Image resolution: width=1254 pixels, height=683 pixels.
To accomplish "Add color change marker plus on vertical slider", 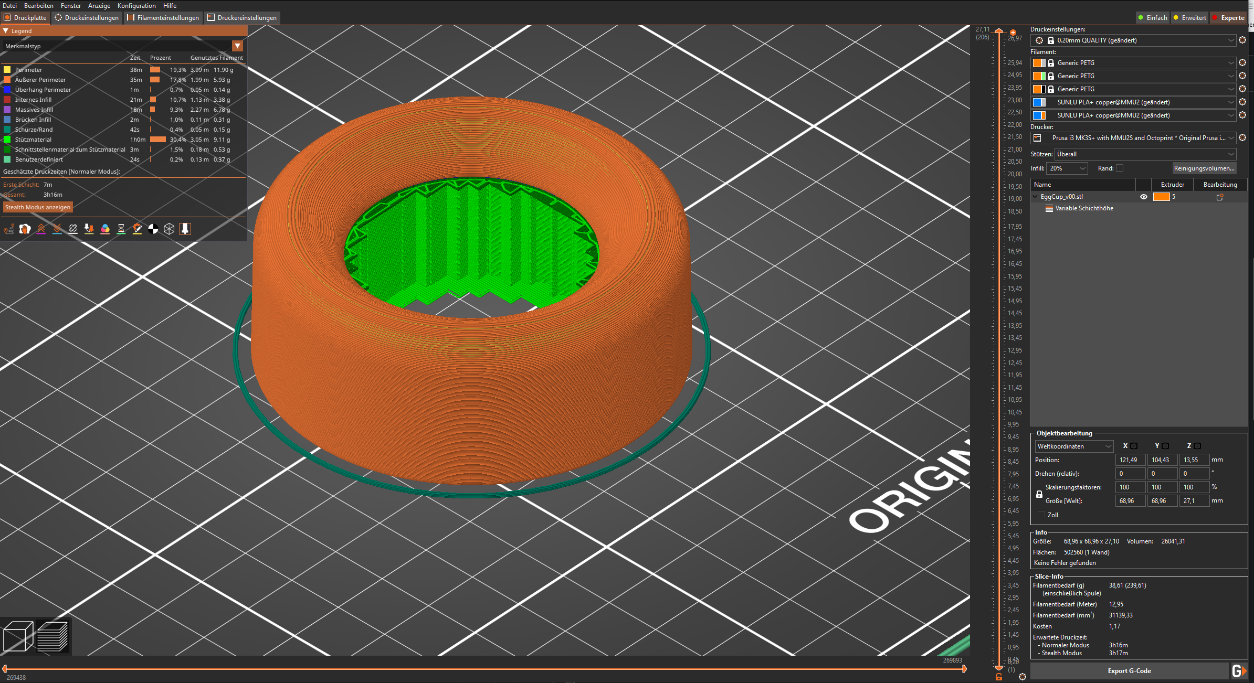I will coord(1013,33).
